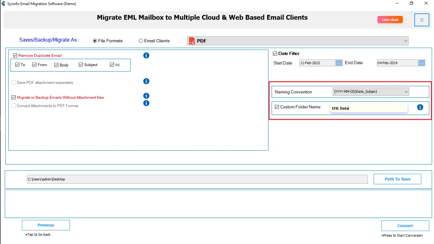Click the Custom Folder Name text field
The height and width of the screenshot is (244, 434).
(369, 108)
